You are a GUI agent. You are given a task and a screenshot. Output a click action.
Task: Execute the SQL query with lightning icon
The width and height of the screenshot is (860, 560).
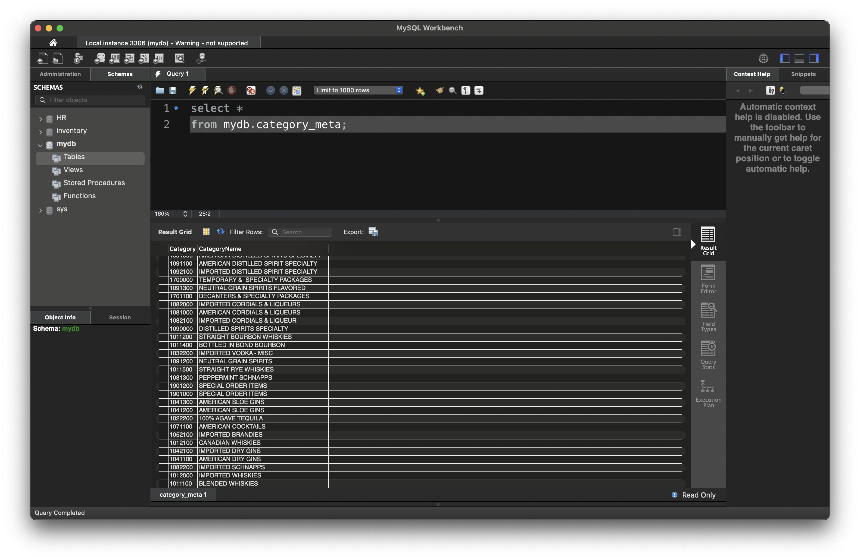[192, 90]
